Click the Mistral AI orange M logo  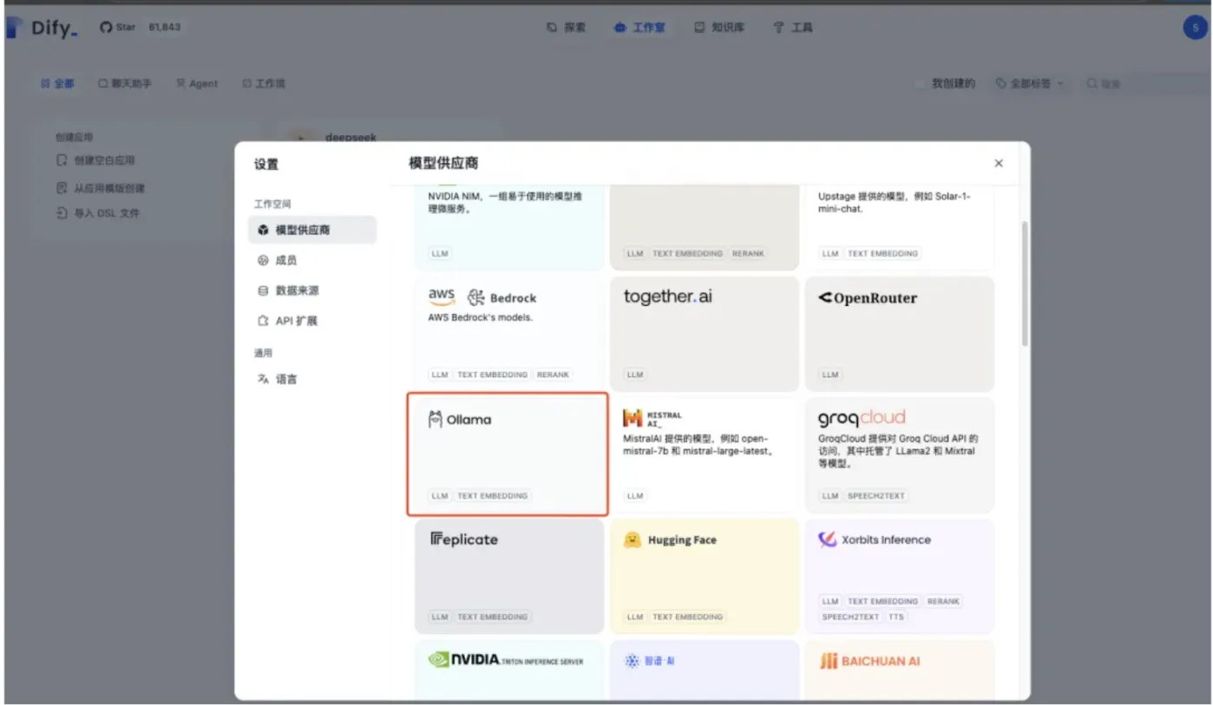tap(633, 419)
